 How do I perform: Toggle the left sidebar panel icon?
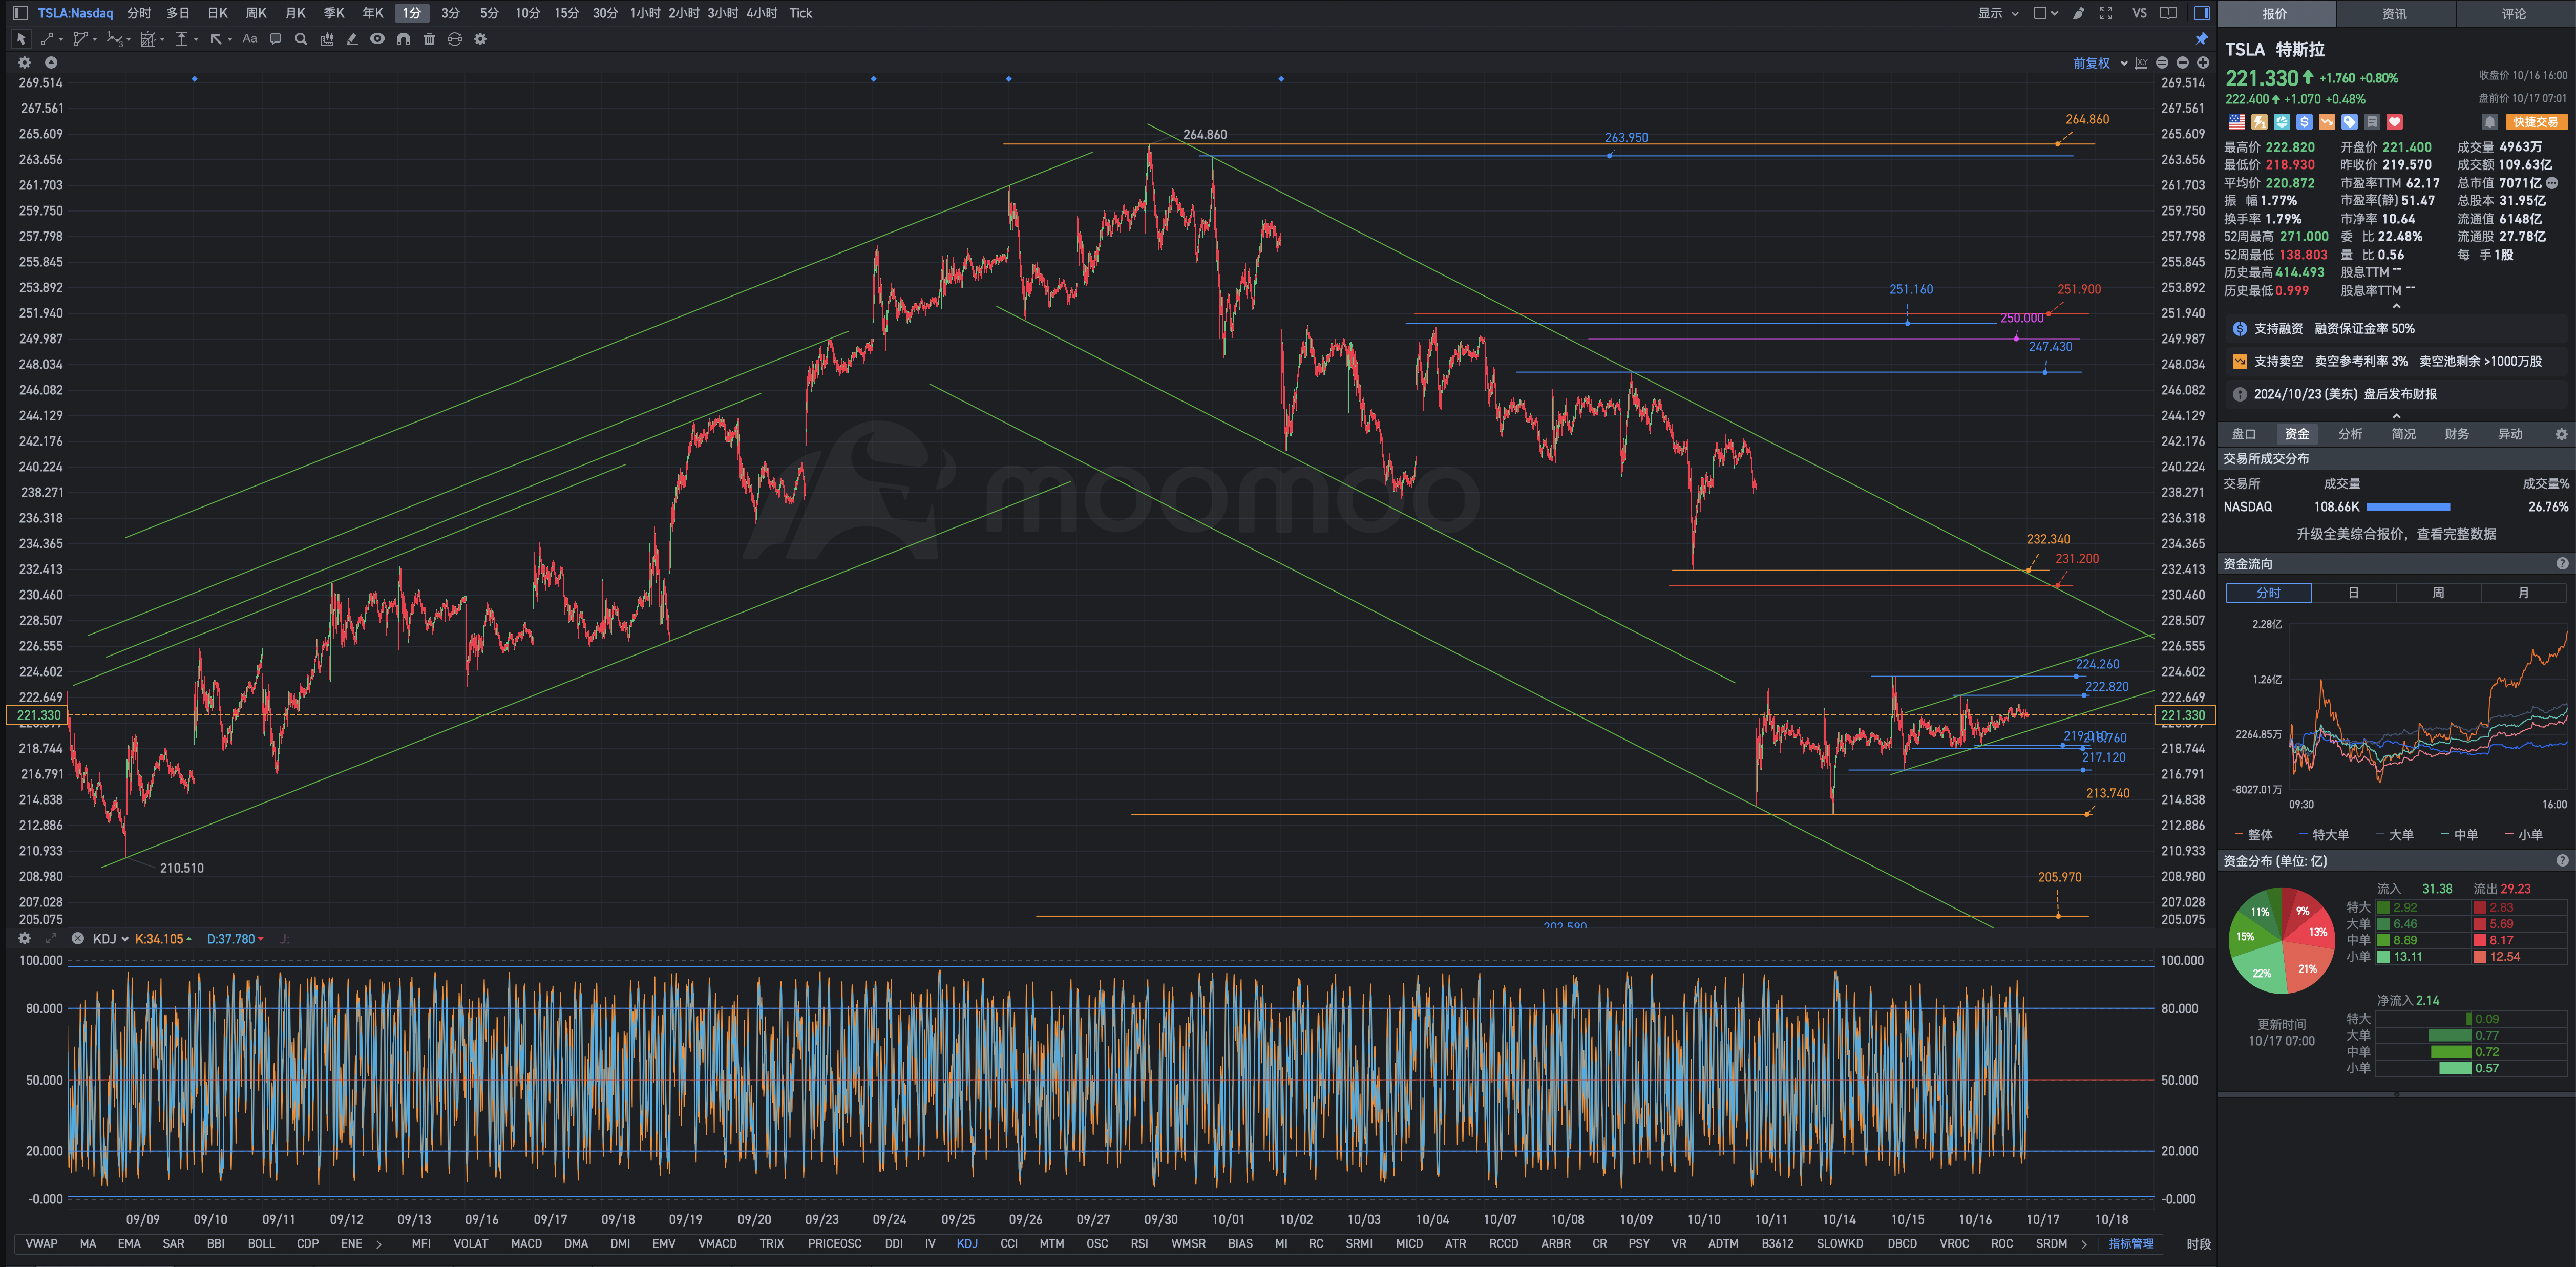[x=20, y=13]
